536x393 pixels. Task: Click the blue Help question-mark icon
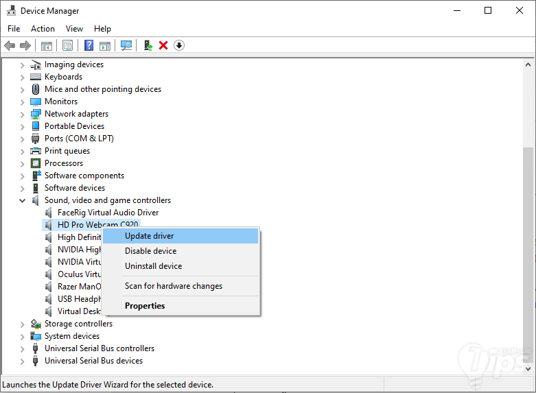[x=89, y=45]
